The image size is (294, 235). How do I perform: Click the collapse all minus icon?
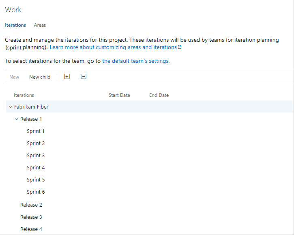point(84,77)
